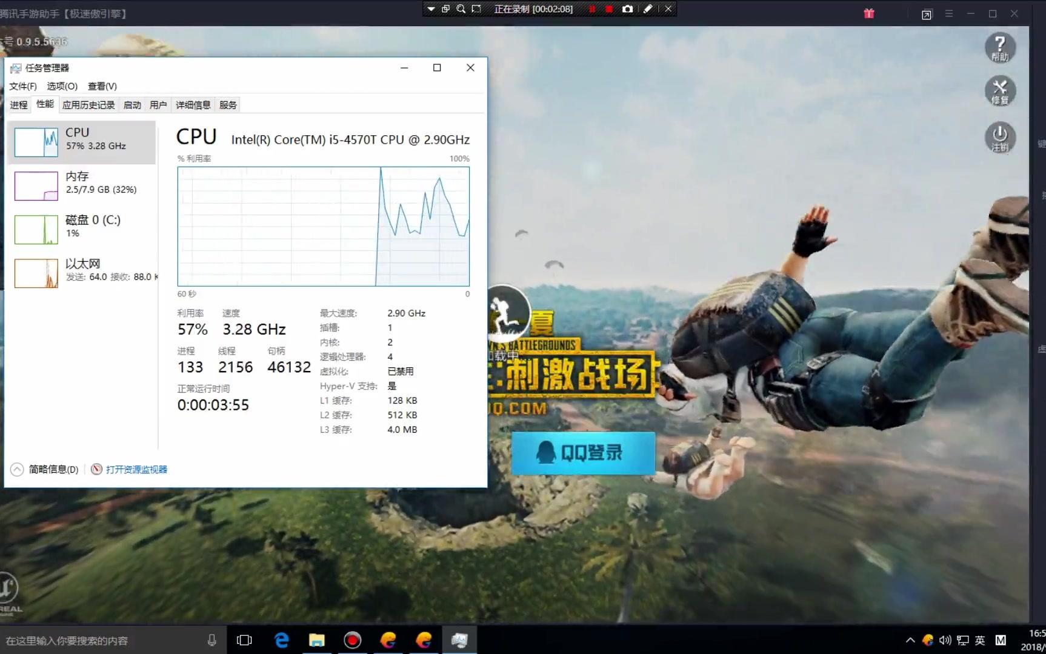Stop recording with the red square icon

[x=609, y=9]
